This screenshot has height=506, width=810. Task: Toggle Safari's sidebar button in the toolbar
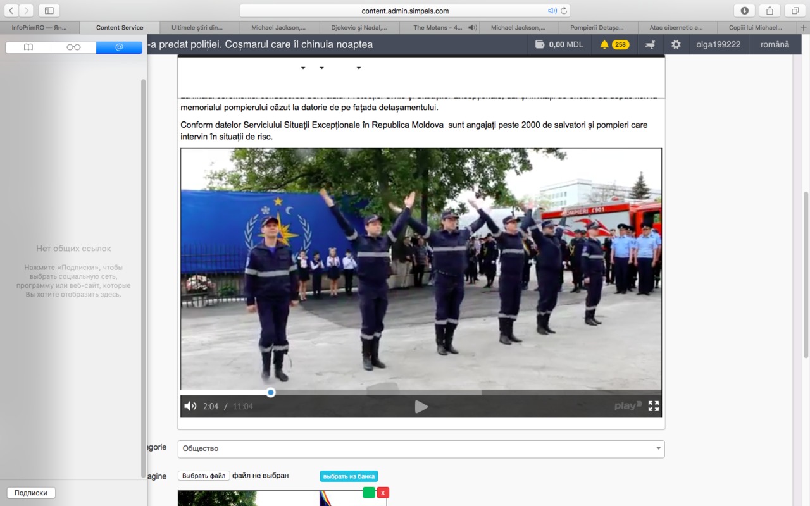pyautogui.click(x=49, y=10)
